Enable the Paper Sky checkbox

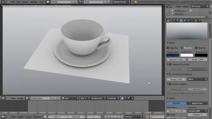(168, 48)
